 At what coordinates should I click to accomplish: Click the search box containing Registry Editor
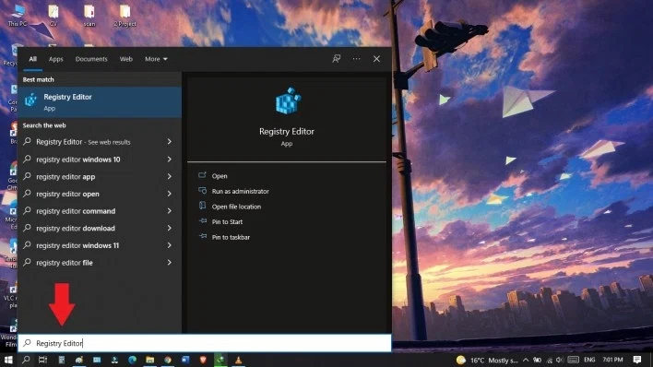[x=205, y=343]
